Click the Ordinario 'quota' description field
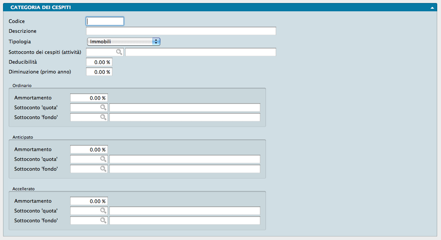Screen dimensions: 441x240 (185, 107)
